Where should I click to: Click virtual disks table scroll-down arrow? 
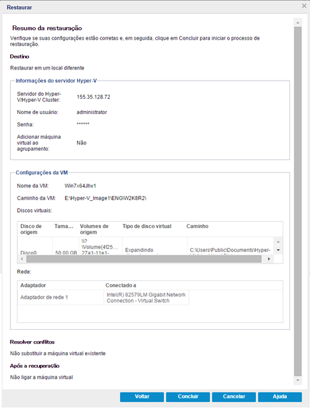[x=278, y=250]
